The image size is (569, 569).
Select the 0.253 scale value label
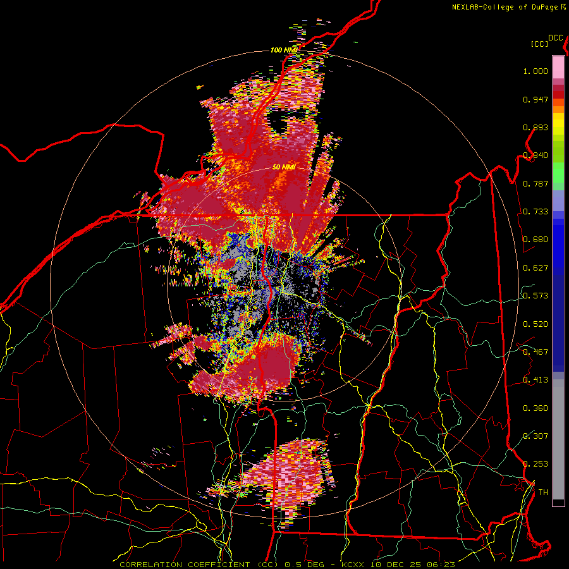point(535,464)
